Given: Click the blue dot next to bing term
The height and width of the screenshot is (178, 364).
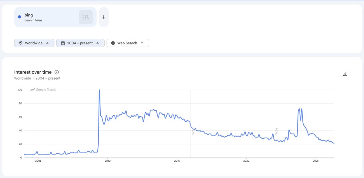Looking at the screenshot, I should (x=19, y=17).
